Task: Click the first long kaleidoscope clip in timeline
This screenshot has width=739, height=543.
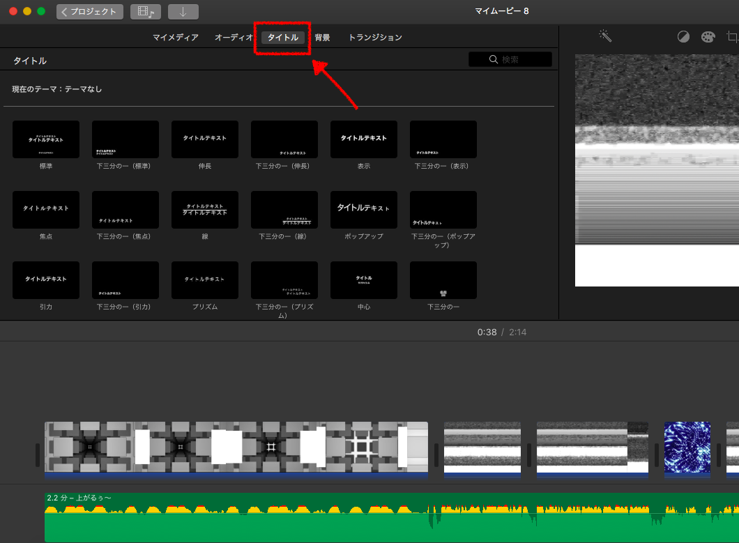Action: (236, 450)
